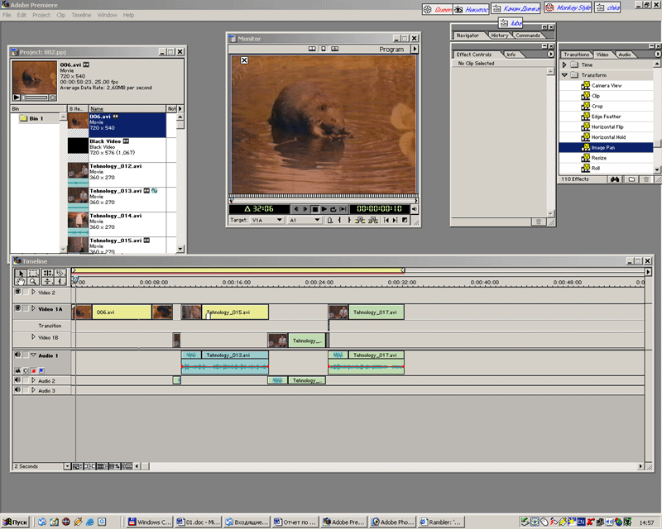Screen dimensions: 662x529
Task: Click the Find Effect binoculars icon
Action: point(616,179)
